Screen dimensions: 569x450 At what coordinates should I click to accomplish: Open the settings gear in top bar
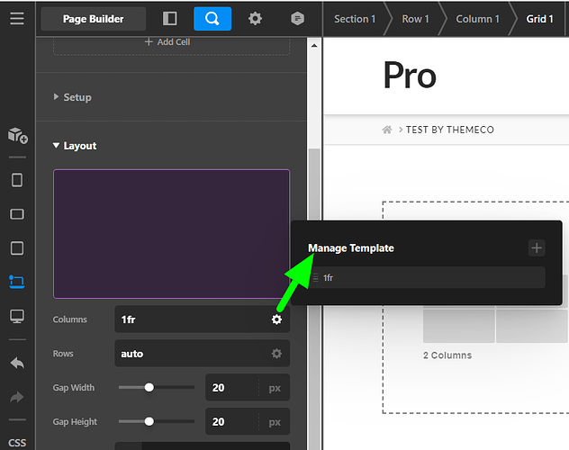[255, 19]
